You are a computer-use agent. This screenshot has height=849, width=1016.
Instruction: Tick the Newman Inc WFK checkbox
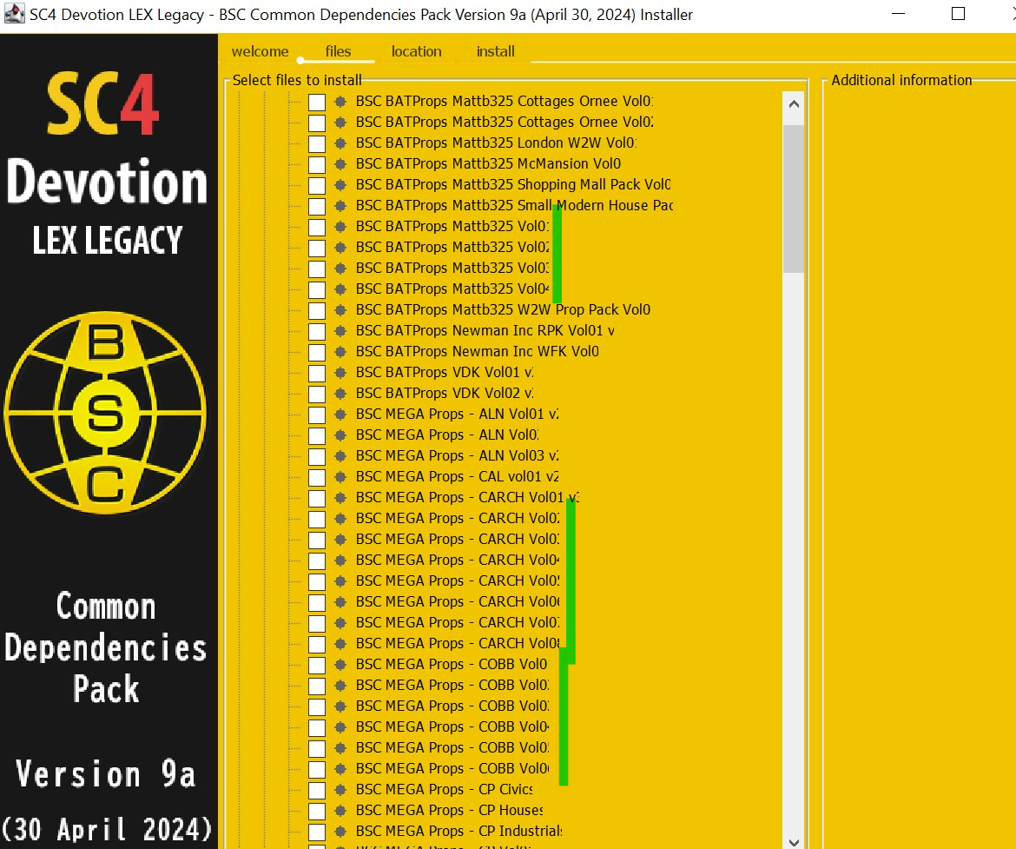pyautogui.click(x=317, y=352)
